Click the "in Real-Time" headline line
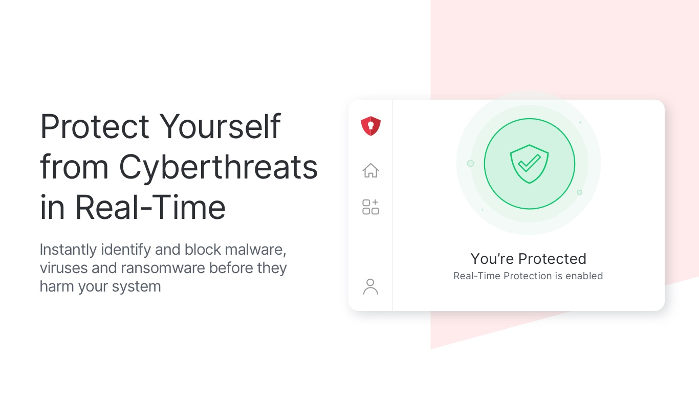Viewport: 699px width, 402px height. coord(133,208)
